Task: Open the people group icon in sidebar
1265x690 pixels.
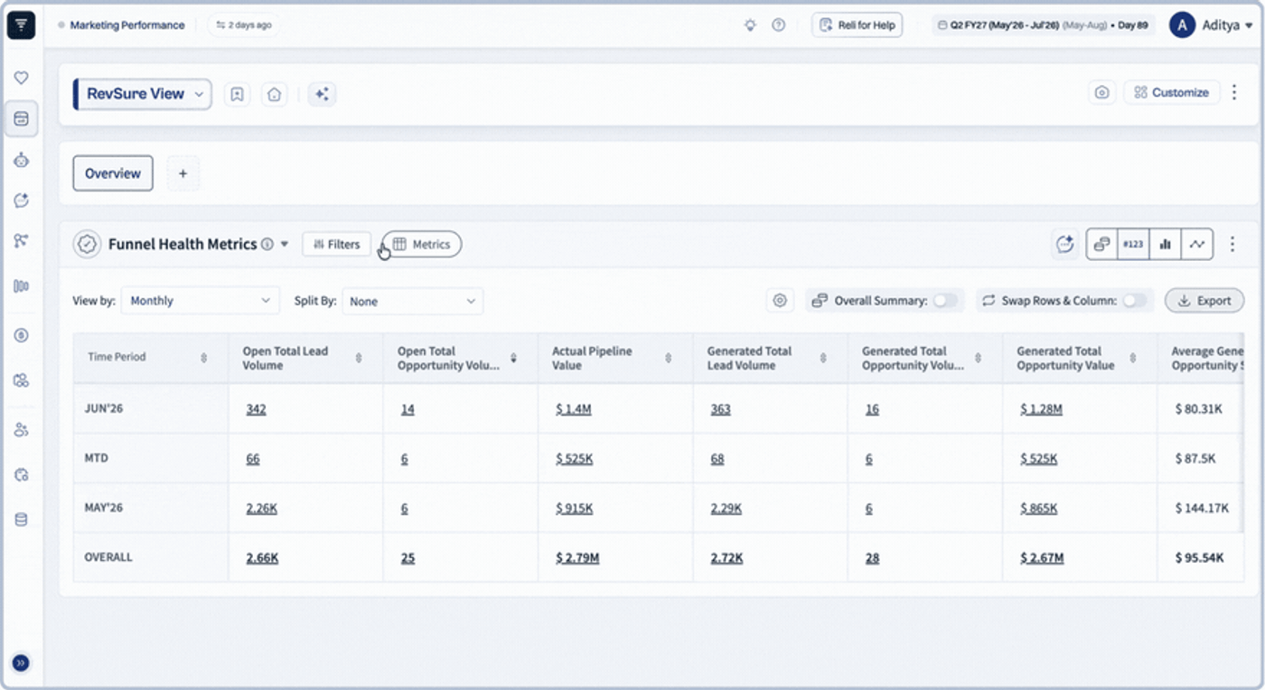Action: tap(21, 430)
